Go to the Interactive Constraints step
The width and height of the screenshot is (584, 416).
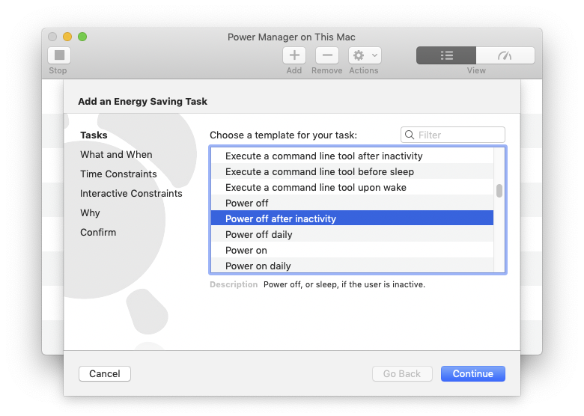pyautogui.click(x=131, y=194)
